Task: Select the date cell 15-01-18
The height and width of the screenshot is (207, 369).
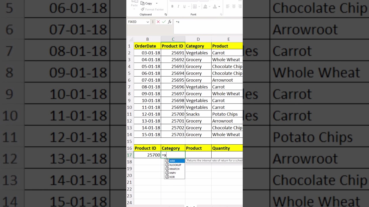Action: [147, 135]
